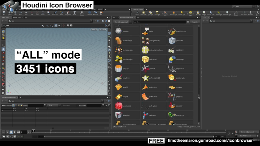Screen dimensions: 260x146
Task: Add an Area Light from shelf
Action: click(x=157, y=13)
